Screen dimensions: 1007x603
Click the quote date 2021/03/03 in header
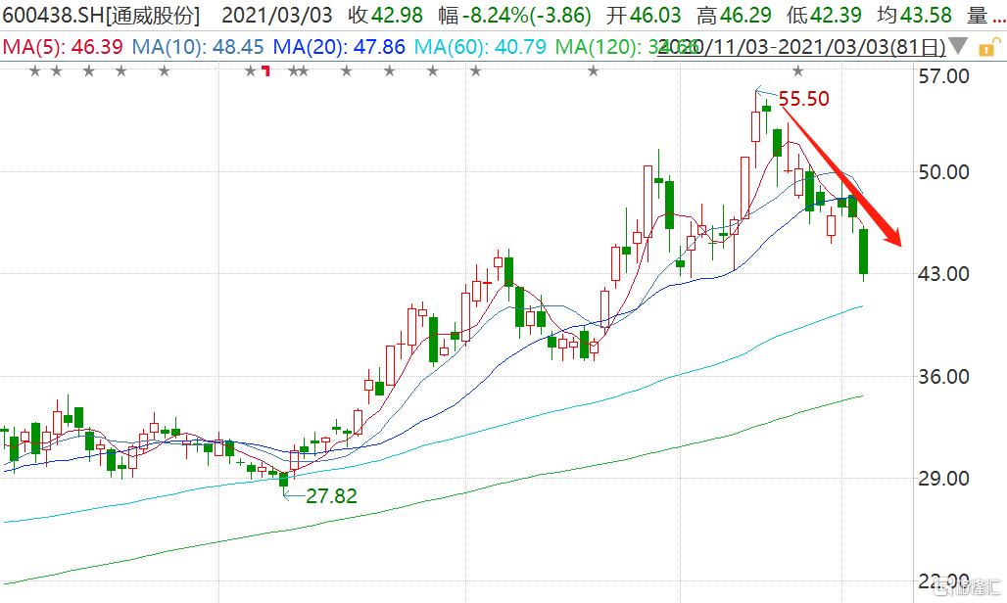(x=277, y=16)
